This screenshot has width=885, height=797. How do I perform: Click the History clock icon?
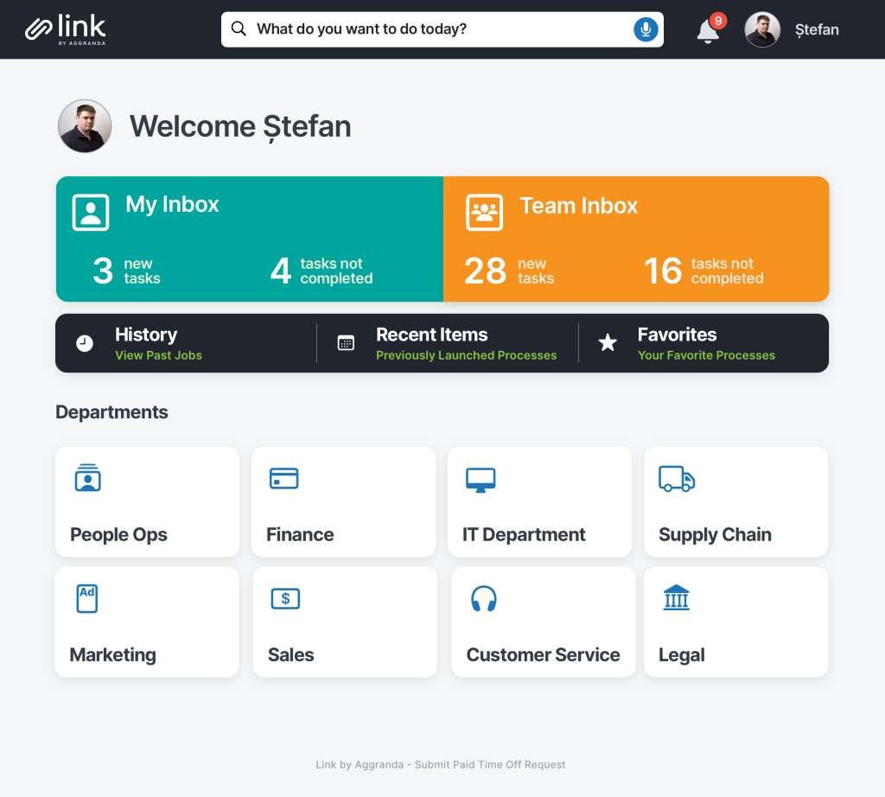[x=83, y=342]
